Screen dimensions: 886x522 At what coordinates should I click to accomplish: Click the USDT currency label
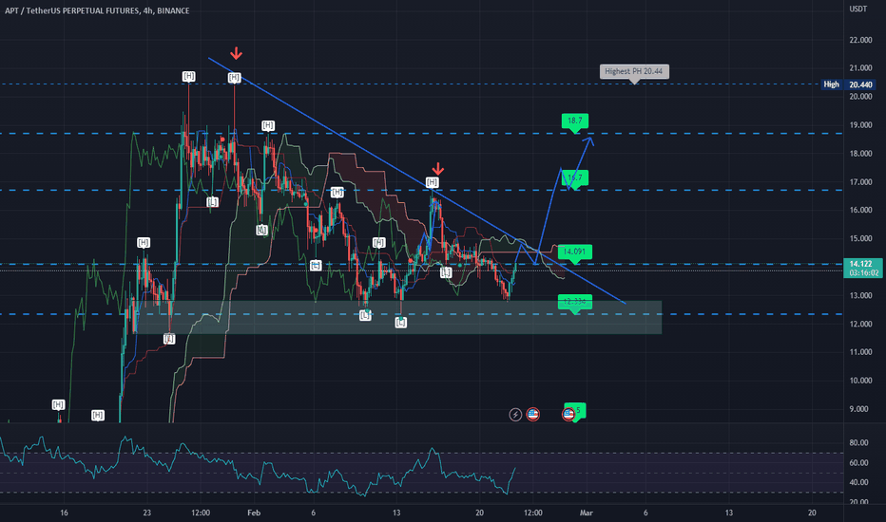[x=857, y=9]
